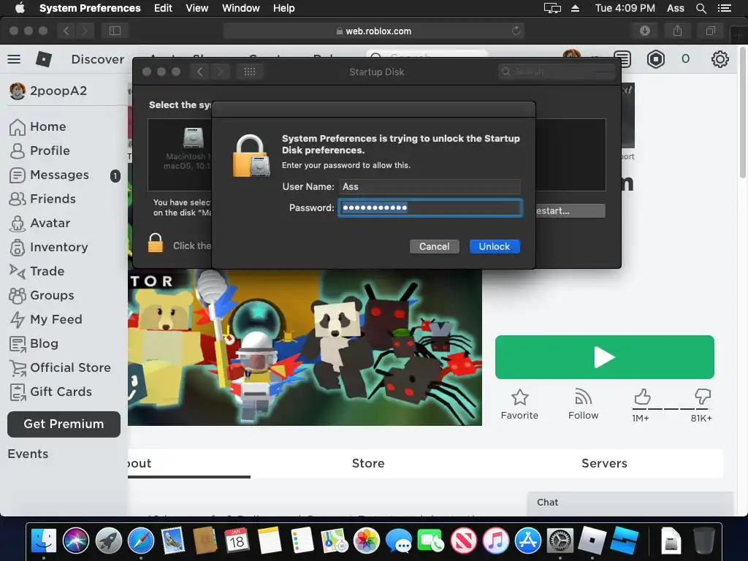Click the Unlock button in password dialog
The image size is (748, 561).
click(x=495, y=246)
